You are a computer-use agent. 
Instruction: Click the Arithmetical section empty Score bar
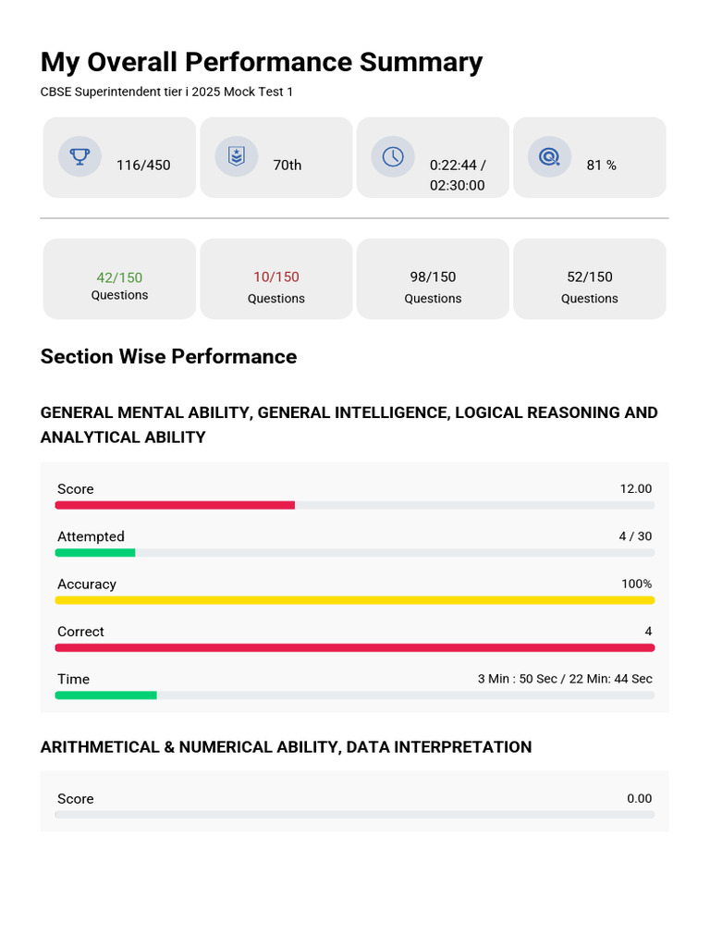pyautogui.click(x=355, y=815)
